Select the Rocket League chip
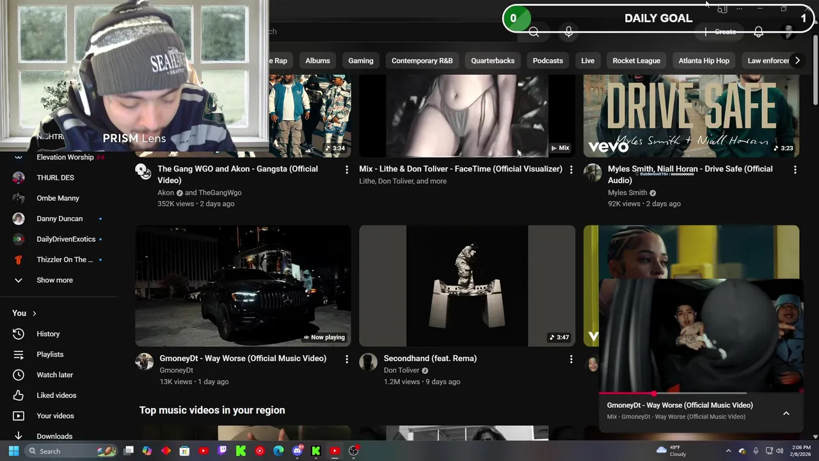The image size is (819, 461). pos(636,61)
